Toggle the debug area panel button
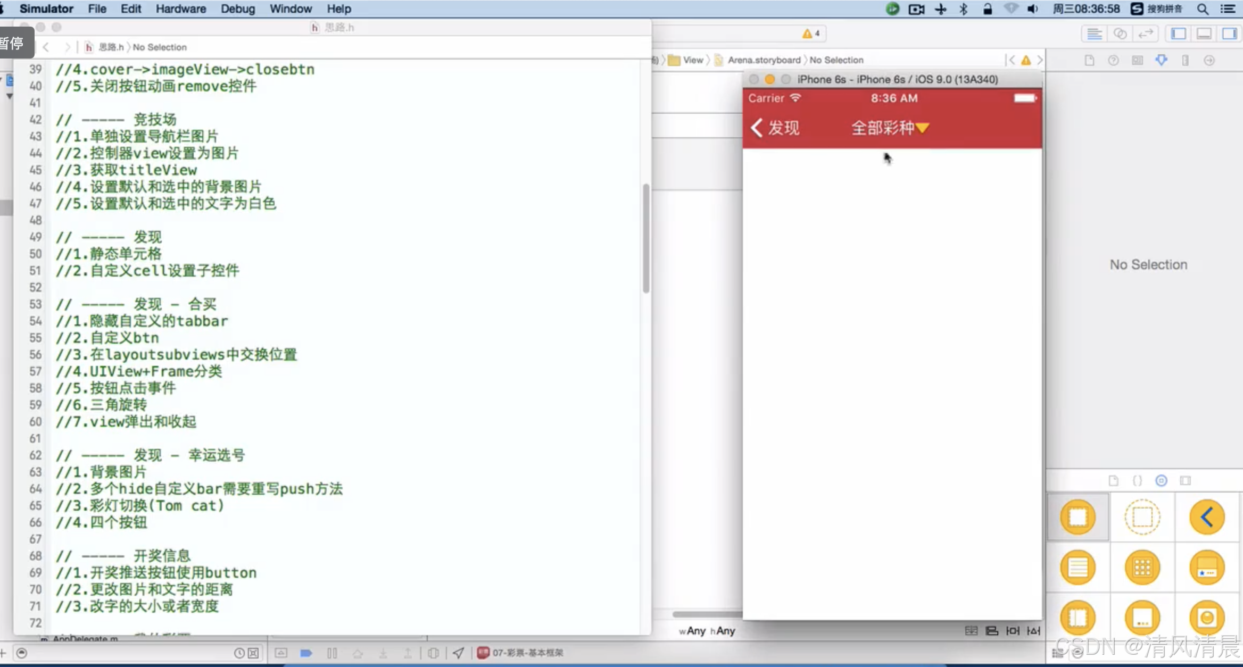 (1204, 34)
